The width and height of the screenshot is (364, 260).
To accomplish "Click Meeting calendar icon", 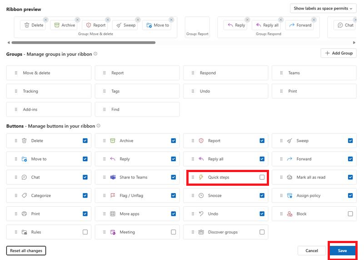I will [x=113, y=232].
